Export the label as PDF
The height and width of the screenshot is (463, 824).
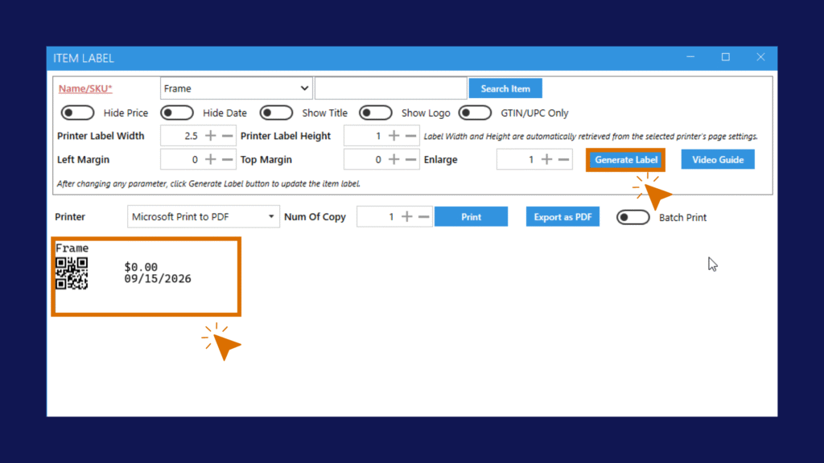click(562, 217)
